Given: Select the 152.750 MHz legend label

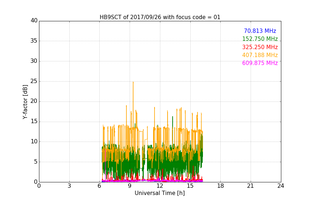Looking at the screenshot, I should [260, 39].
